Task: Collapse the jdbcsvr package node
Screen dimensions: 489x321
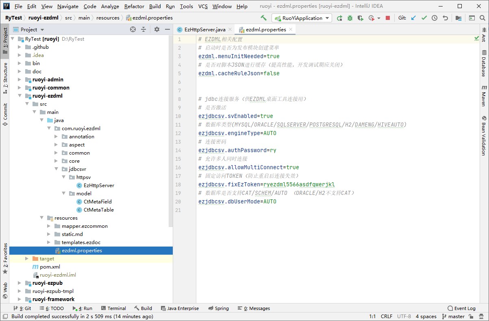Action: pos(57,169)
